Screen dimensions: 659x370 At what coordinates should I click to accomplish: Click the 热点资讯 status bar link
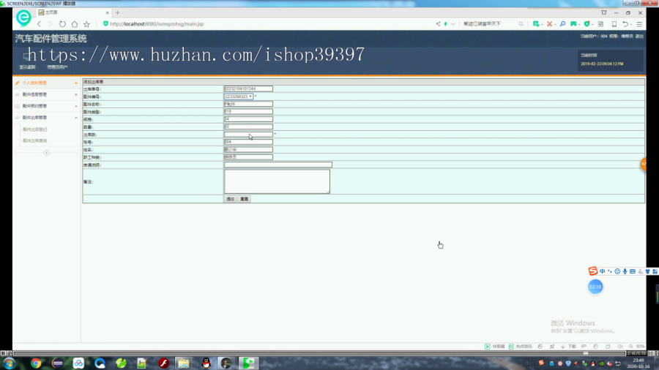click(521, 347)
